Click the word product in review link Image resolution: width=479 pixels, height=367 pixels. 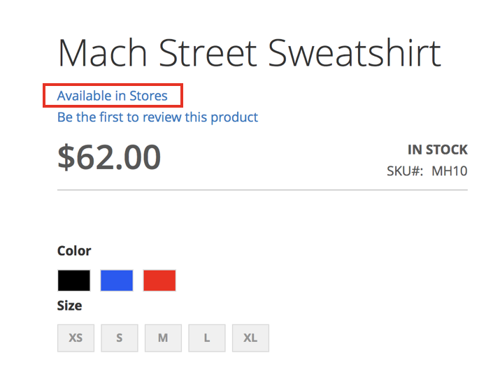pyautogui.click(x=234, y=117)
